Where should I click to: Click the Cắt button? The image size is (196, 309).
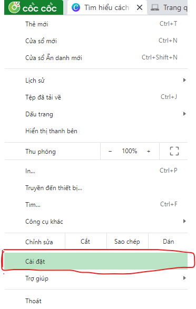tap(85, 242)
